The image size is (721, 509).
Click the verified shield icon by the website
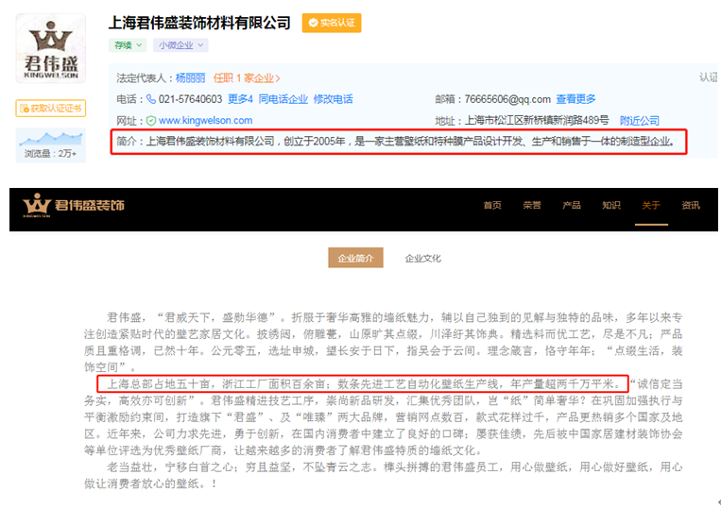151,121
